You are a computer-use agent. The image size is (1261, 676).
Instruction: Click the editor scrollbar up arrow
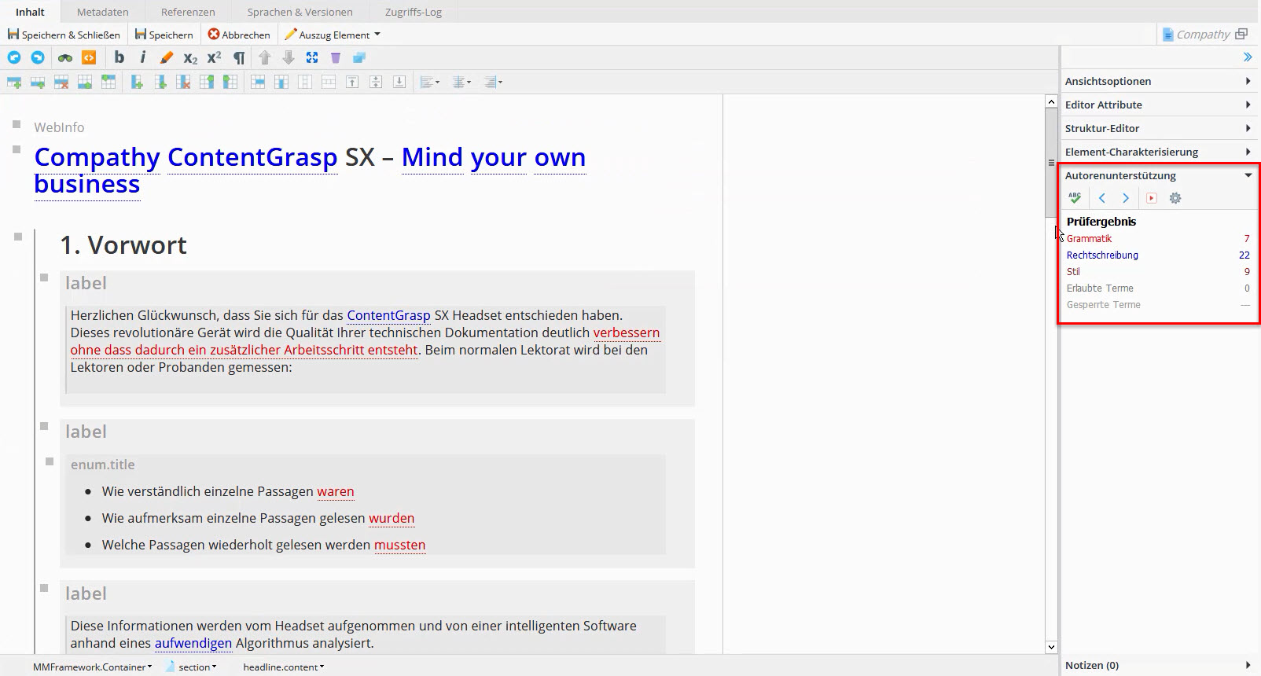[x=1051, y=101]
